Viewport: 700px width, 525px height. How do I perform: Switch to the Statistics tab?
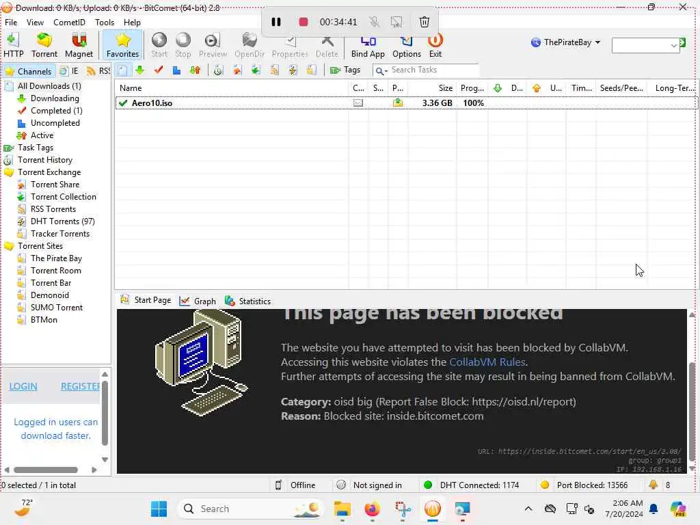tap(247, 301)
